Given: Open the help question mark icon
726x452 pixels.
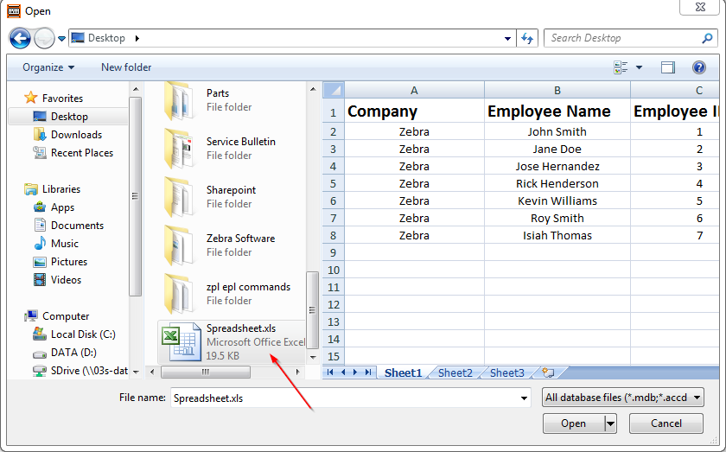Looking at the screenshot, I should pos(699,67).
